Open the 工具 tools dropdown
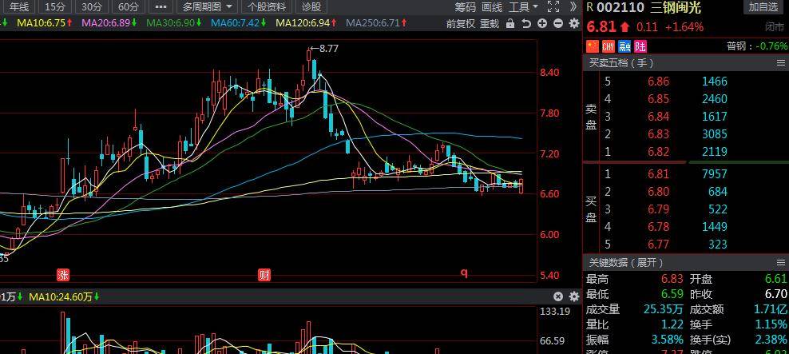789x354 pixels. coord(523,7)
